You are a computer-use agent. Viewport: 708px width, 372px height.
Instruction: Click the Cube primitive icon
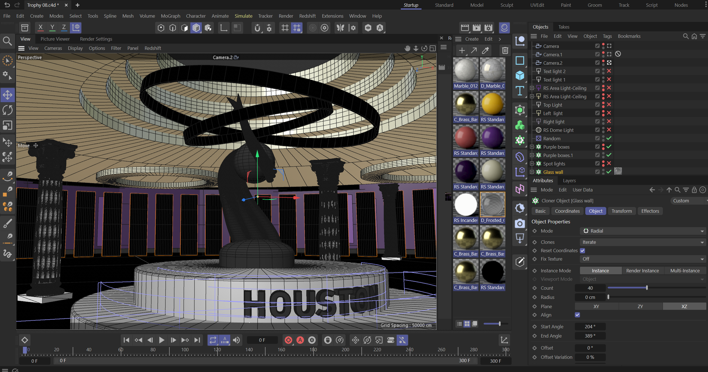click(x=520, y=75)
